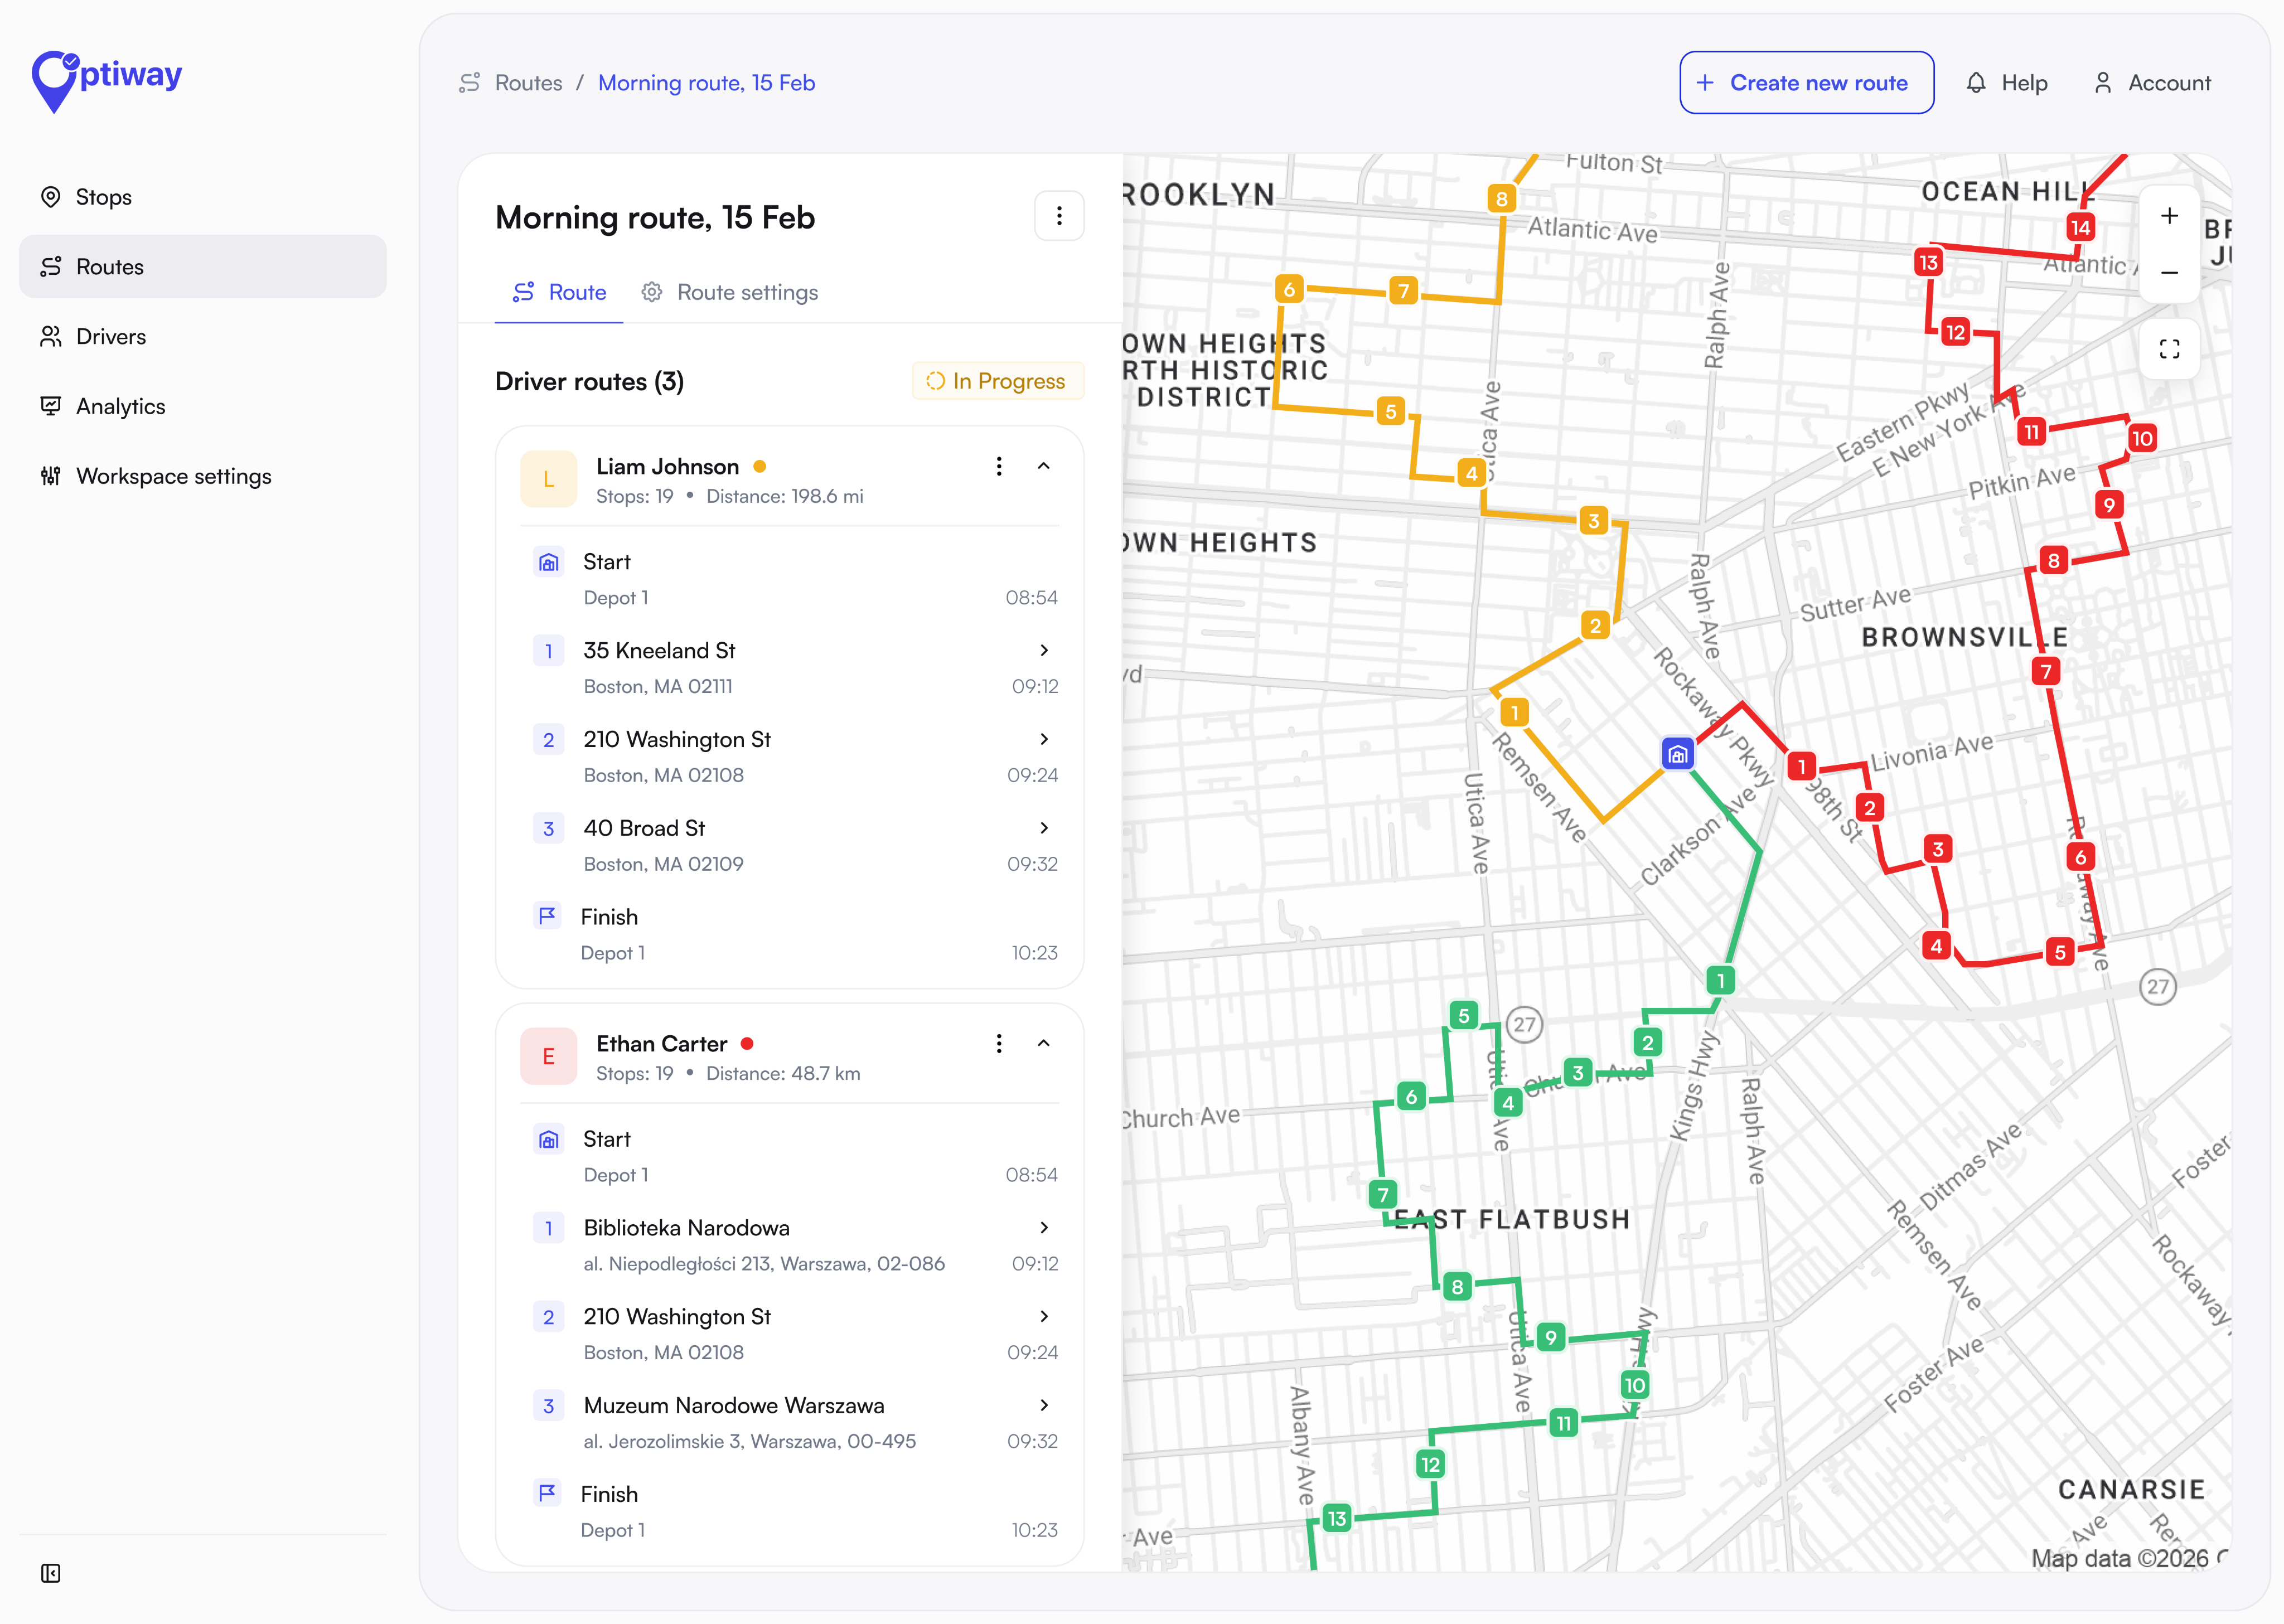Open the Account menu

click(x=2152, y=83)
